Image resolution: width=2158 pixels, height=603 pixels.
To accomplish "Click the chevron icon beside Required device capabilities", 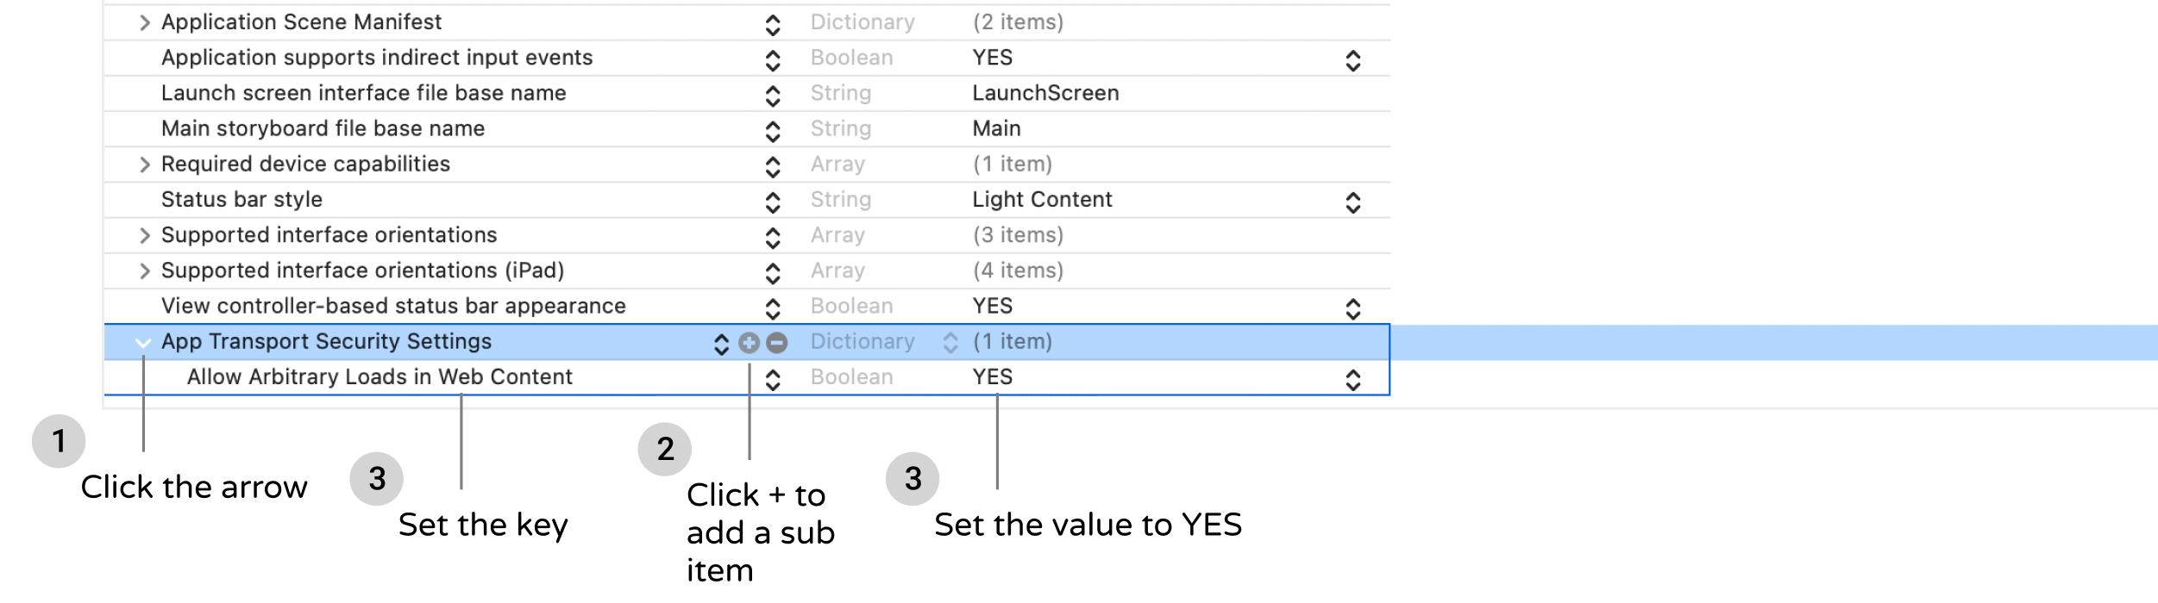I will (772, 164).
